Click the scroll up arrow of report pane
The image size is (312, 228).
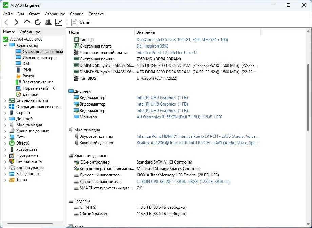click(x=308, y=31)
